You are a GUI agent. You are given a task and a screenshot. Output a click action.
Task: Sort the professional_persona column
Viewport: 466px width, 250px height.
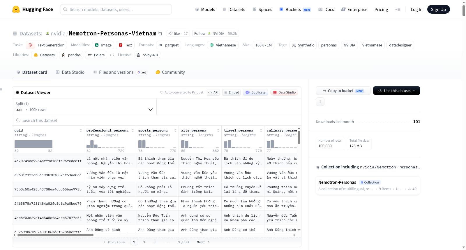coord(133,131)
